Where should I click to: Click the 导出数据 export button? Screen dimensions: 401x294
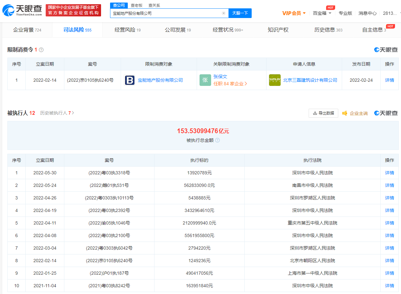click(323, 113)
